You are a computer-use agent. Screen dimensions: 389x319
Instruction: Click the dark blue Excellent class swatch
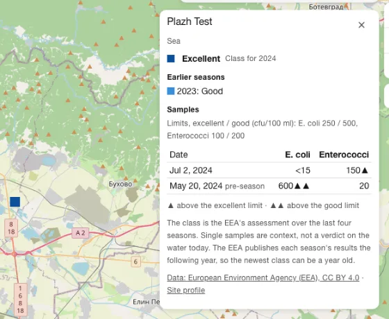click(x=171, y=59)
